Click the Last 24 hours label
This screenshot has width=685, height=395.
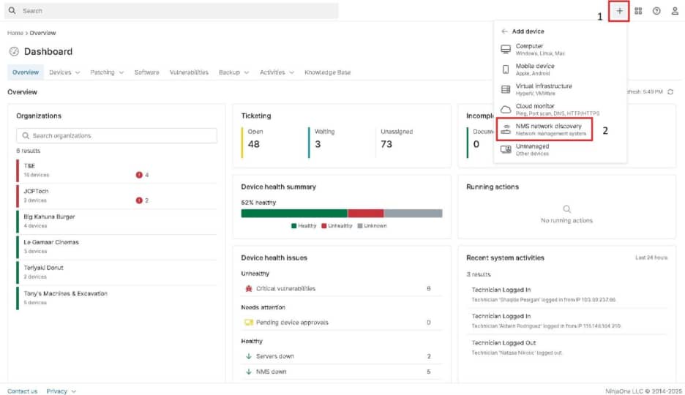click(x=651, y=258)
